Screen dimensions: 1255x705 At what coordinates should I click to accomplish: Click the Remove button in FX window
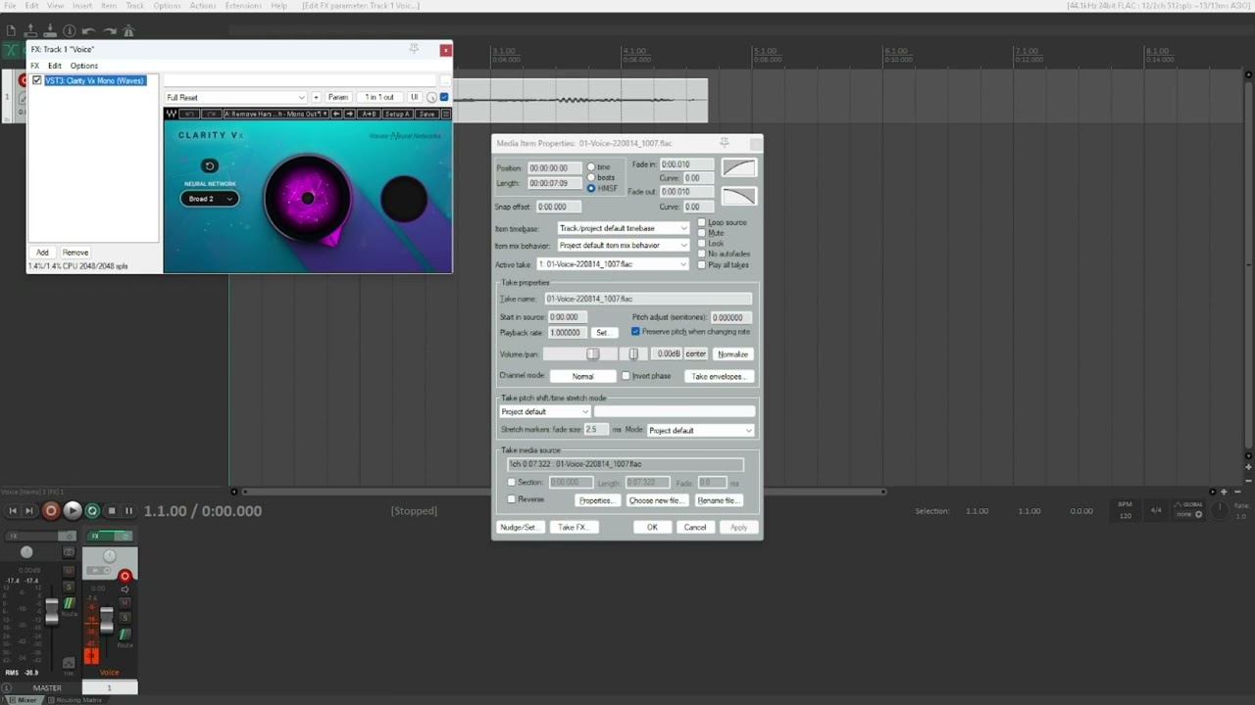coord(75,253)
